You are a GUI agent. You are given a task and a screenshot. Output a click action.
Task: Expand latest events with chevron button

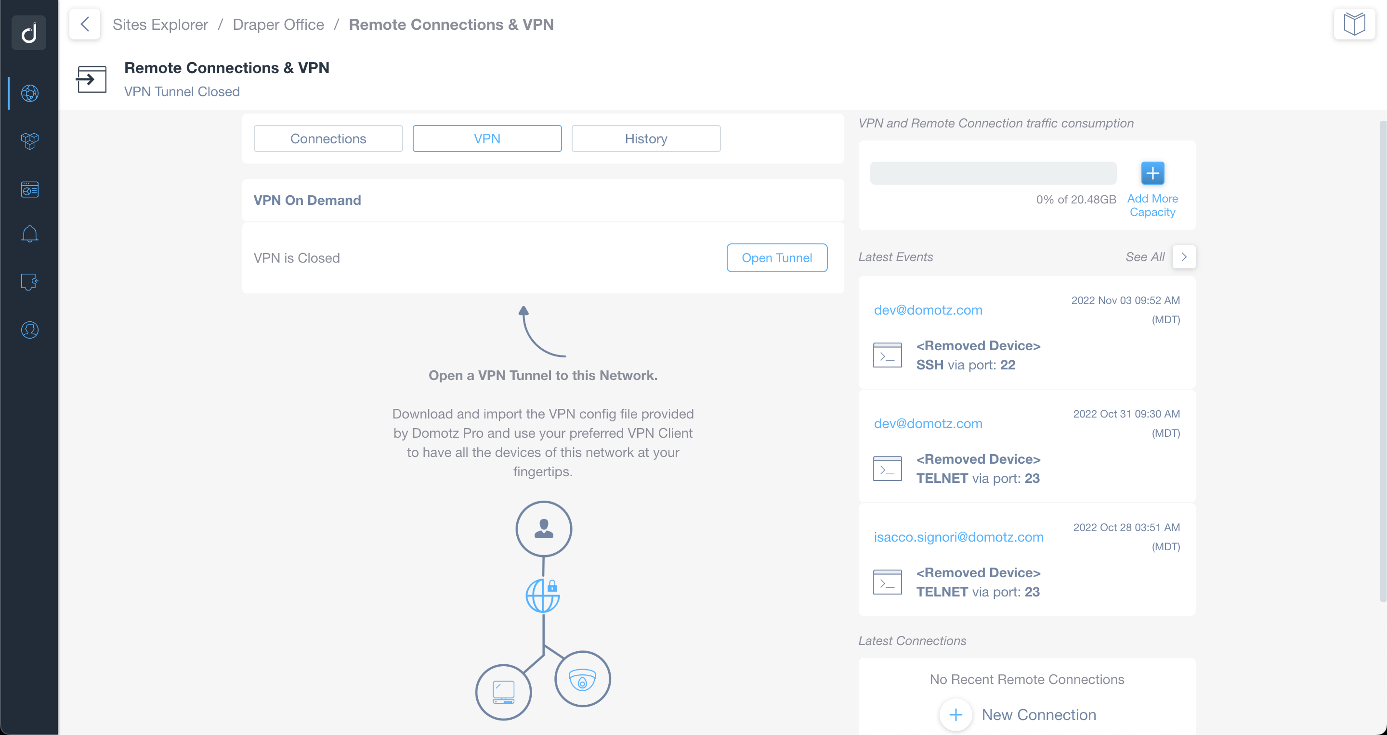[x=1183, y=257]
